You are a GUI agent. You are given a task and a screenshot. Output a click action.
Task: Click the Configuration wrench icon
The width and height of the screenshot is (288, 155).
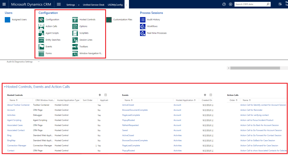[x=41, y=20]
